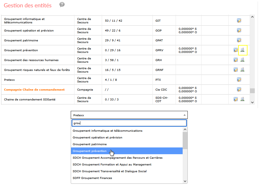This screenshot has width=261, height=186.
Task: Choose Groupement opération et prévision from dropdown list
Action: point(127,138)
